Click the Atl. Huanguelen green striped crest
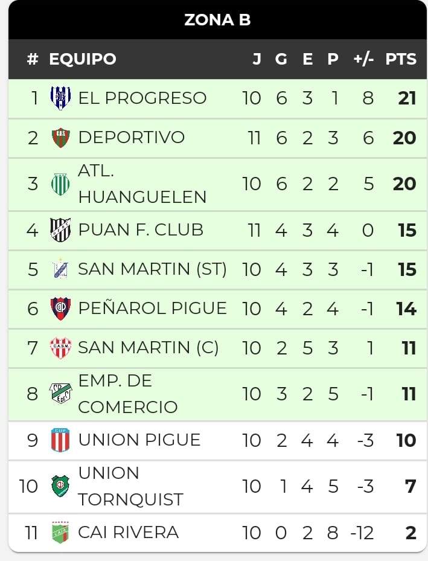 click(x=60, y=184)
